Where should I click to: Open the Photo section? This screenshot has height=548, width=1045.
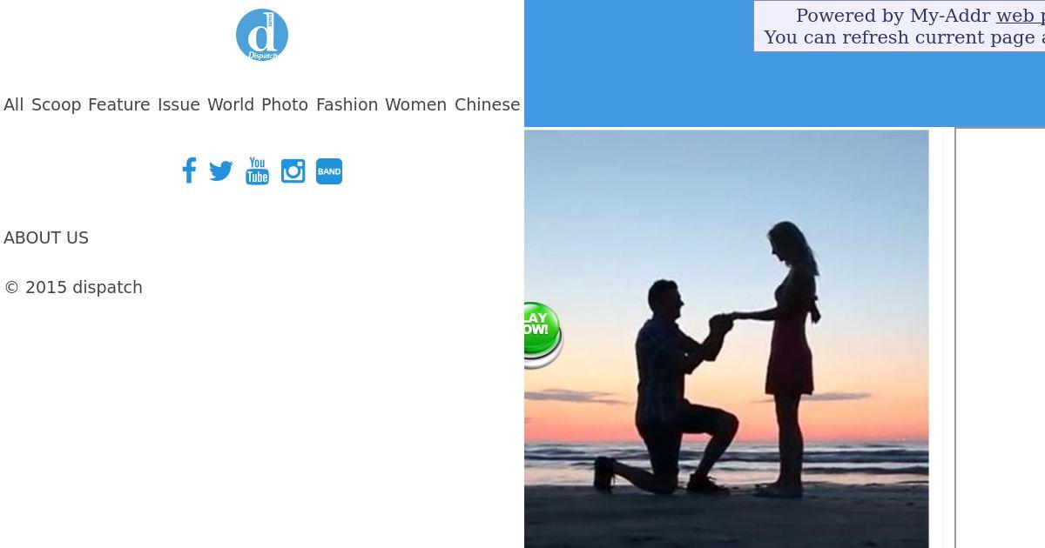point(285,104)
